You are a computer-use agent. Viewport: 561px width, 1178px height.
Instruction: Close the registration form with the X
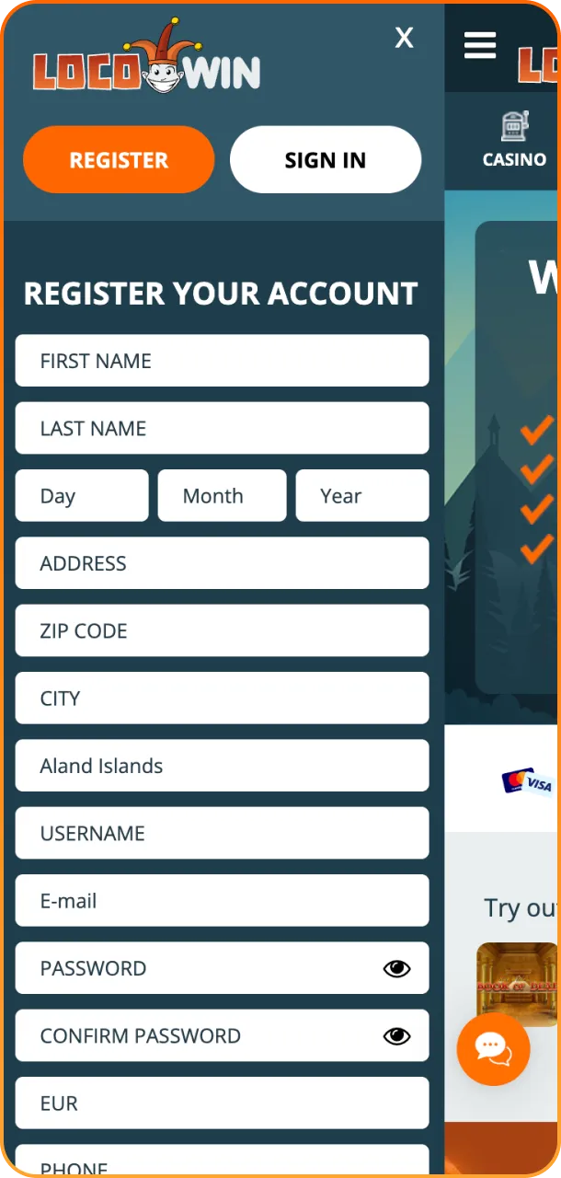[404, 38]
